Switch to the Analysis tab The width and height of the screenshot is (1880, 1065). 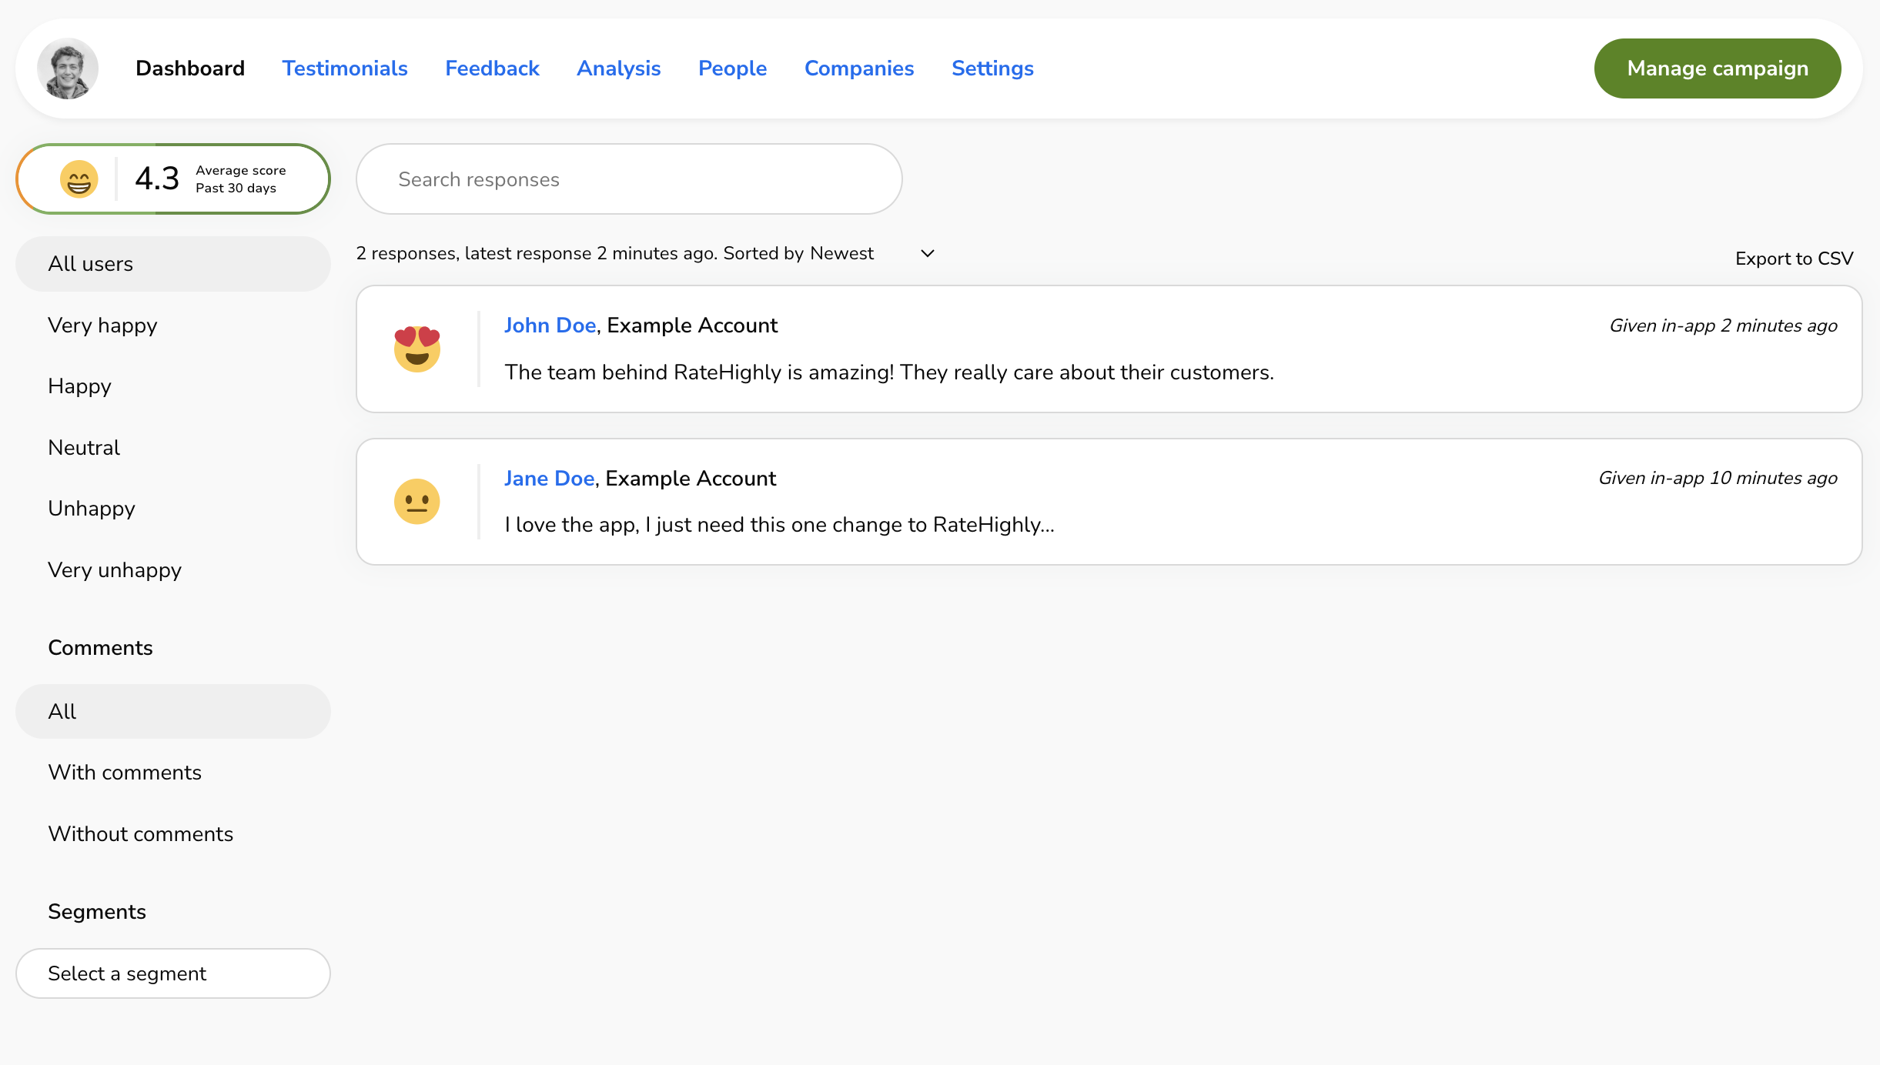(x=618, y=68)
